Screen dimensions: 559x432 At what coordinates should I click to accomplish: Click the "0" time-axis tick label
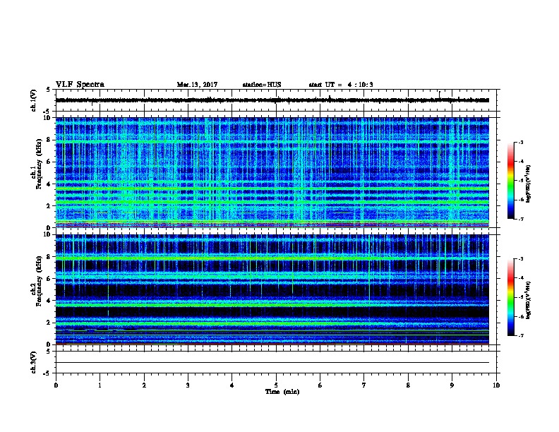pyautogui.click(x=56, y=385)
